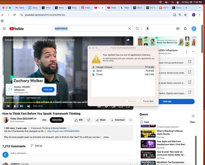Image resolution: width=205 pixels, height=165 pixels.
Task: Select Safari in Force Quit list
Action: tap(123, 71)
